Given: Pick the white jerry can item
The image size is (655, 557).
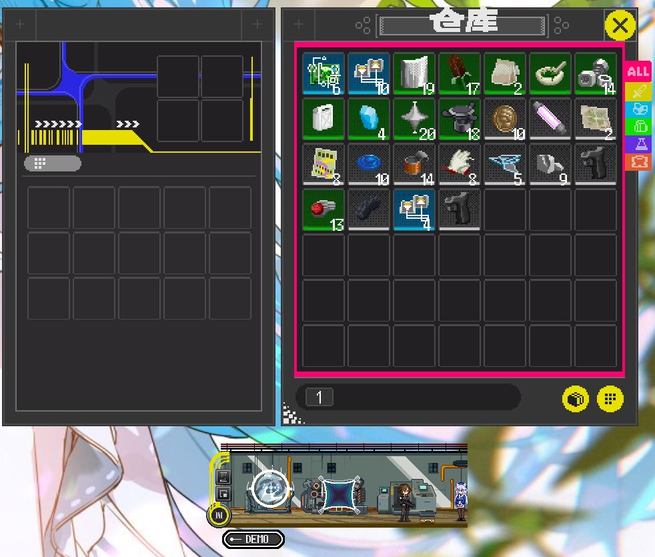Looking at the screenshot, I should 323,119.
